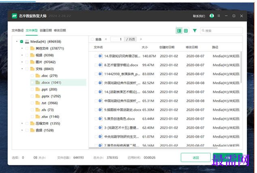This screenshot has width=257, height=173.
Task: Switch to the first list view icon
Action: [179, 31]
